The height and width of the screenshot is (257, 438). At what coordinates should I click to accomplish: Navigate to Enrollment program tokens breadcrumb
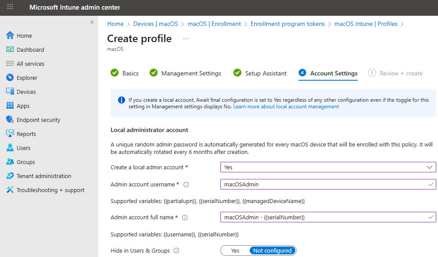click(287, 24)
